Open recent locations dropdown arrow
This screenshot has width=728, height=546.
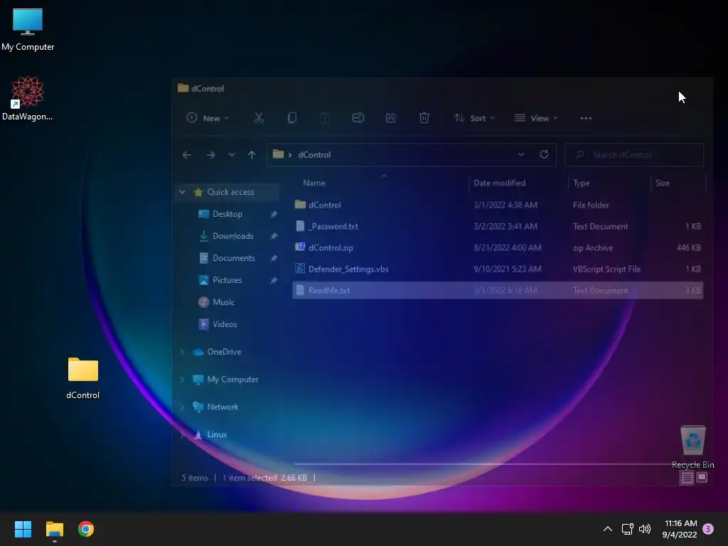point(231,154)
